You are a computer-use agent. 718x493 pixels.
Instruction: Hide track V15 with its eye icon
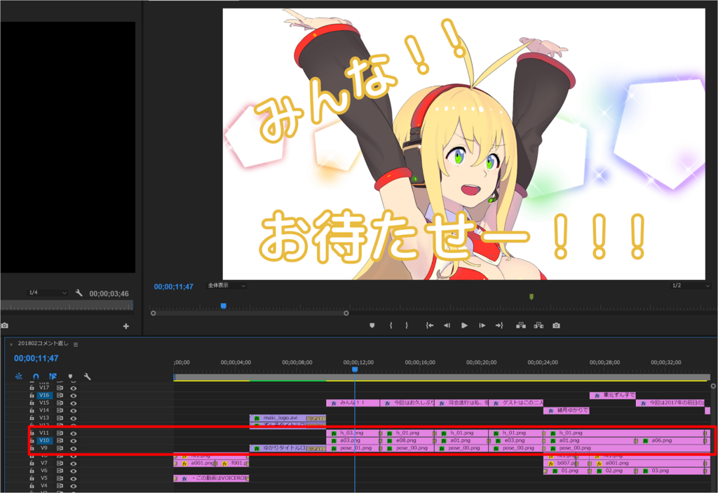coord(73,403)
